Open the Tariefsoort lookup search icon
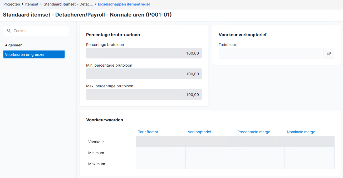343x178 pixels. coord(329,53)
